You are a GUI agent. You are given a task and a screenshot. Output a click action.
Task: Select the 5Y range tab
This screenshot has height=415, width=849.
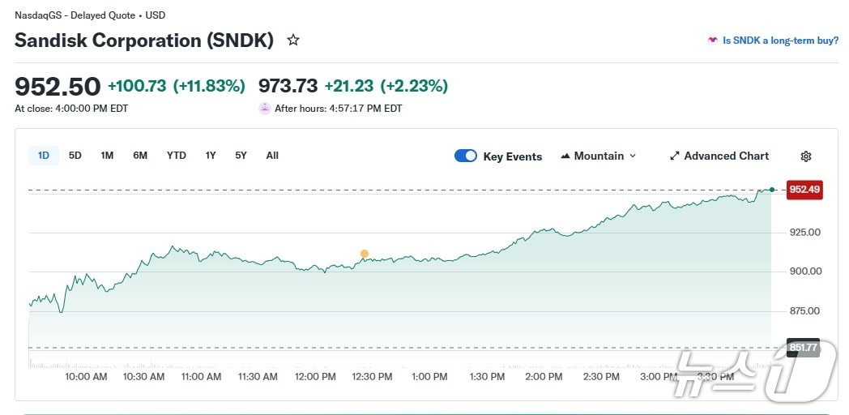pos(241,156)
